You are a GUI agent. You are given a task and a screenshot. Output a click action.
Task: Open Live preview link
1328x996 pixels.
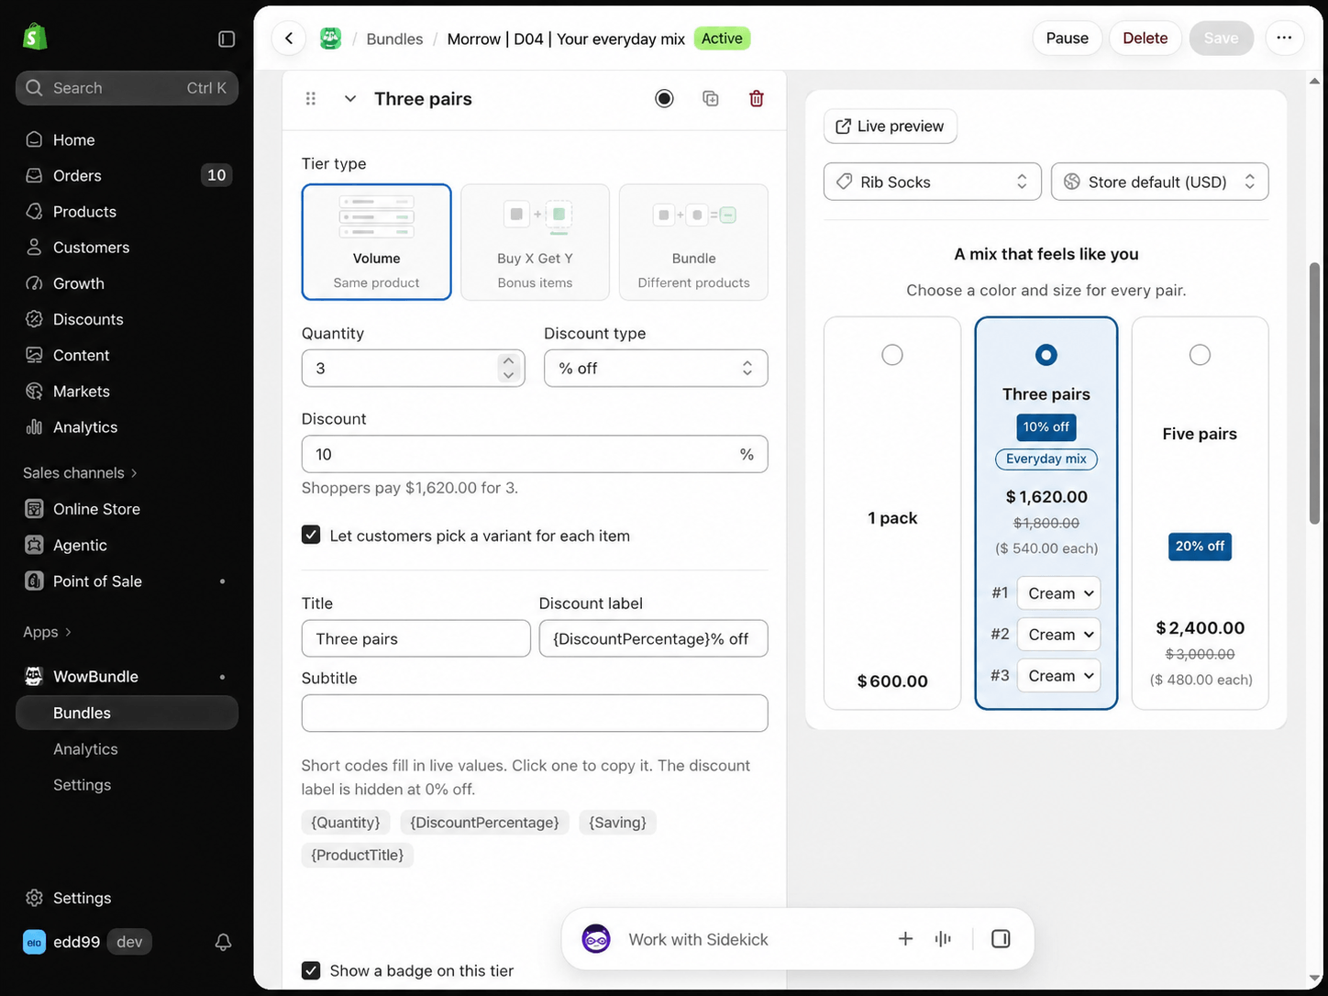click(x=891, y=126)
